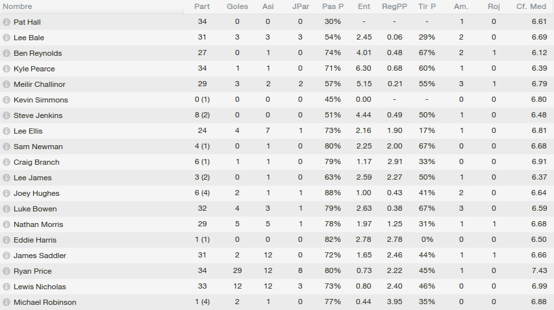The width and height of the screenshot is (554, 310).
Task: Open Ryan Price player name link
Action: (x=32, y=271)
